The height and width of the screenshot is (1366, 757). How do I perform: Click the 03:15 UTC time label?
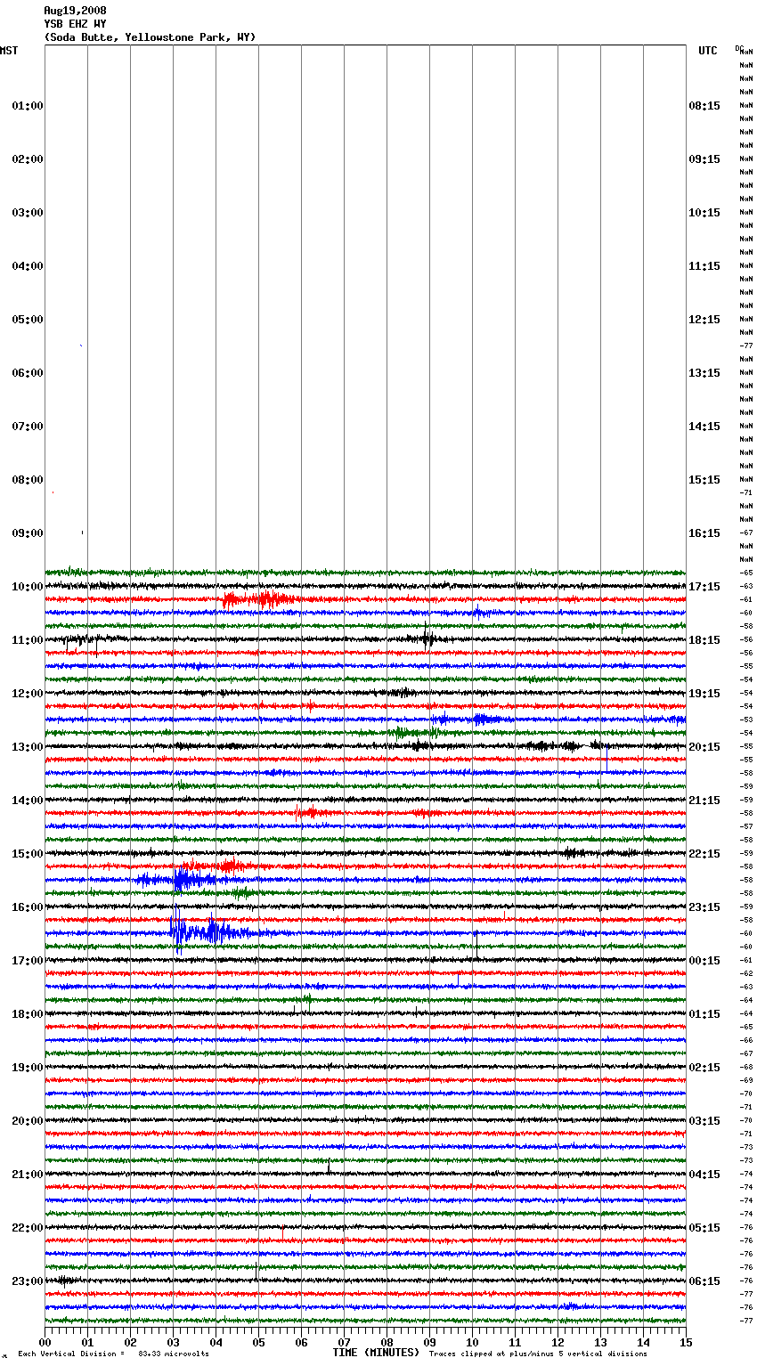coord(704,1121)
